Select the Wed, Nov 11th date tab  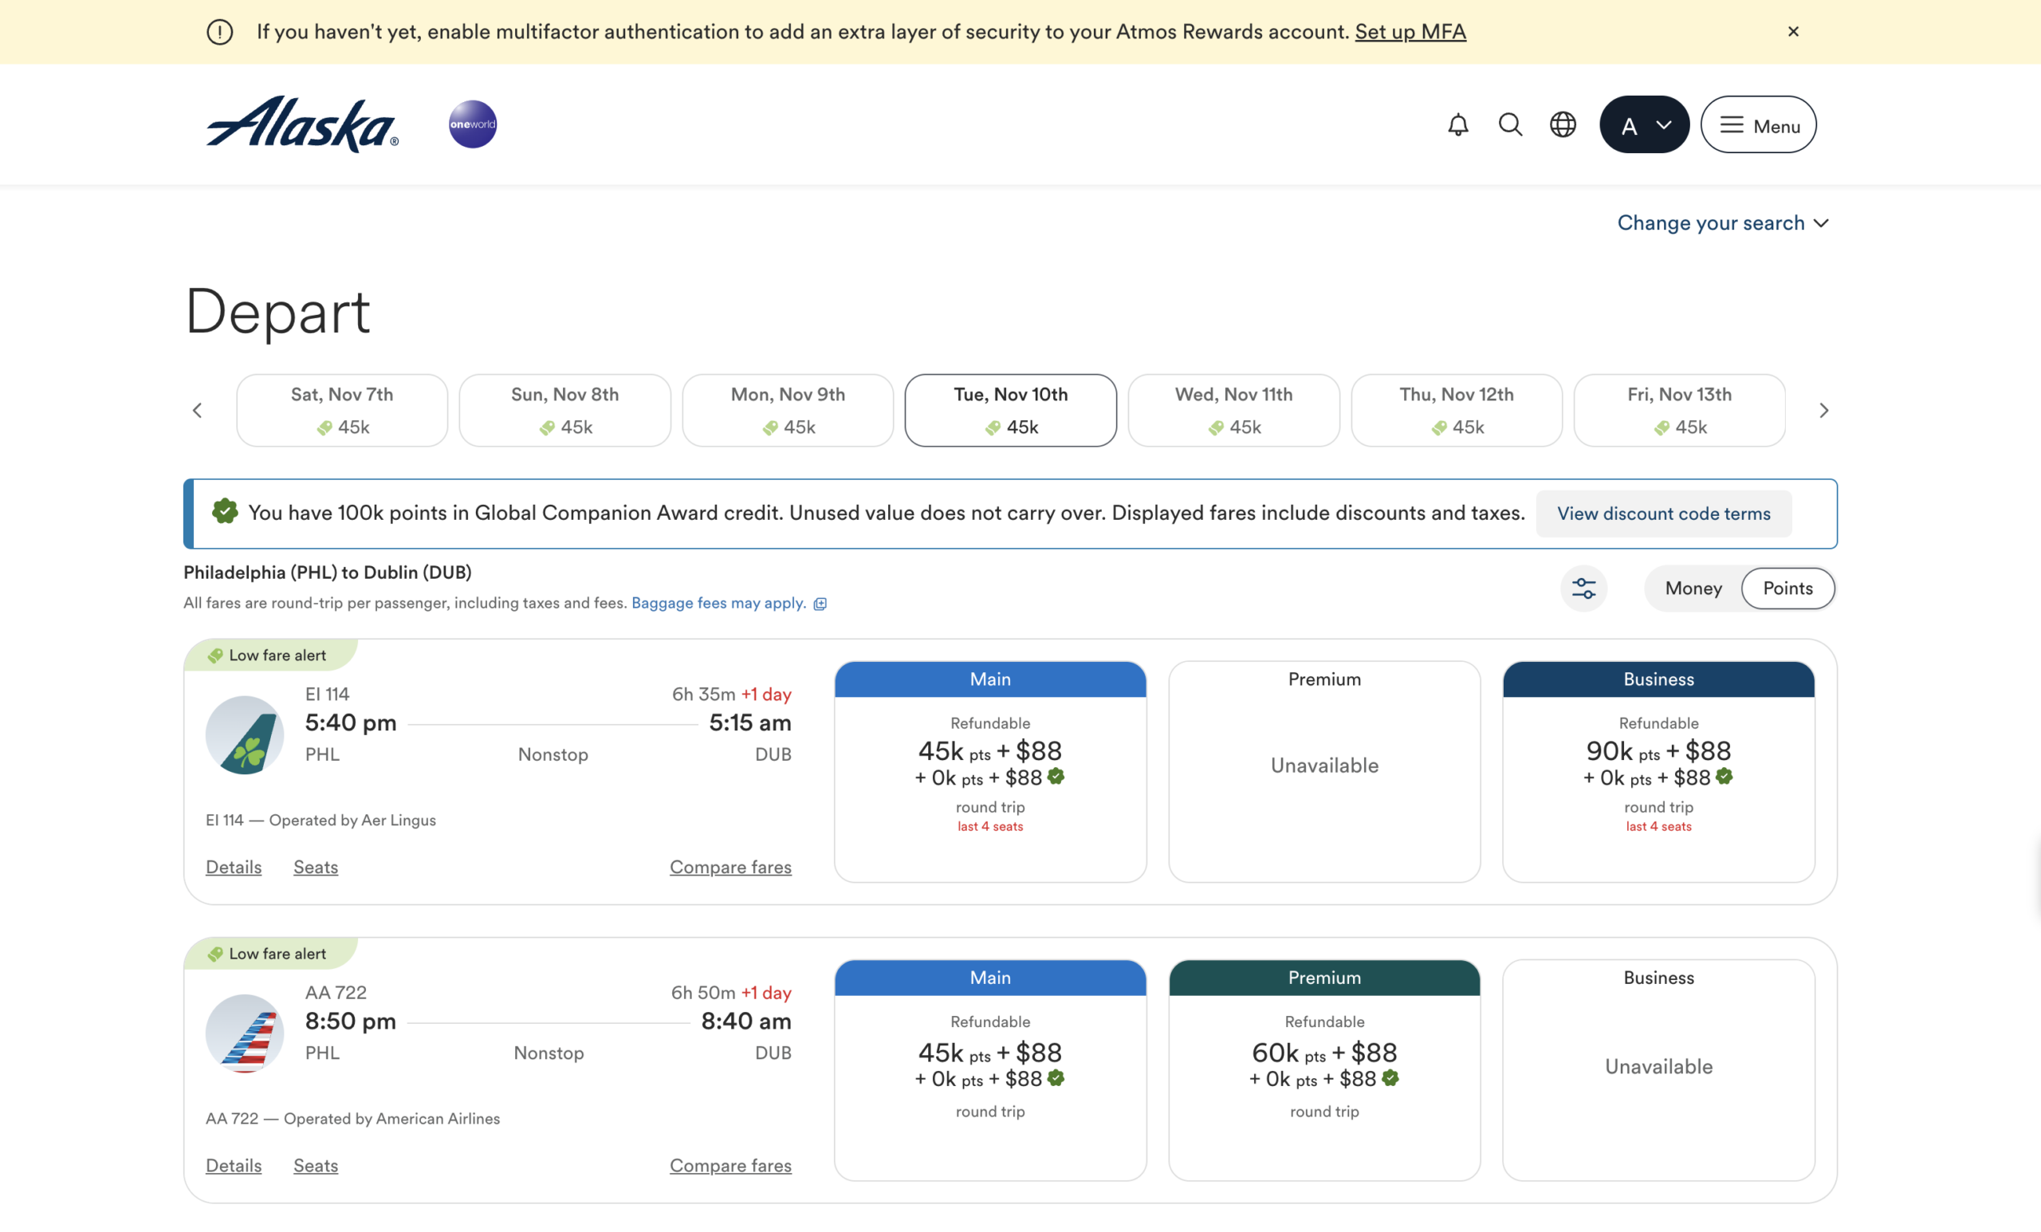click(1233, 410)
